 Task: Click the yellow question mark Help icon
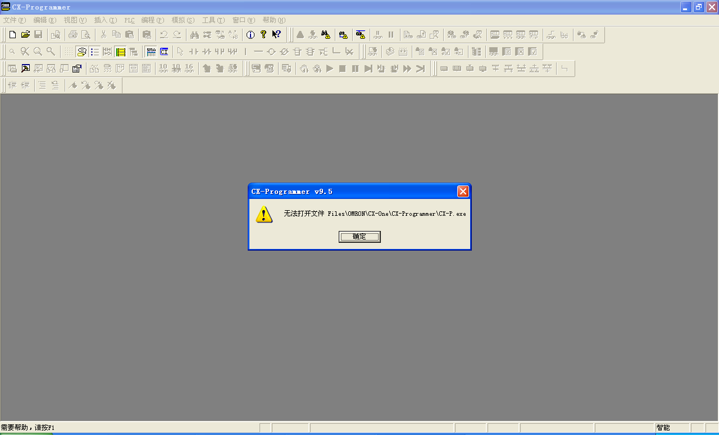click(263, 35)
